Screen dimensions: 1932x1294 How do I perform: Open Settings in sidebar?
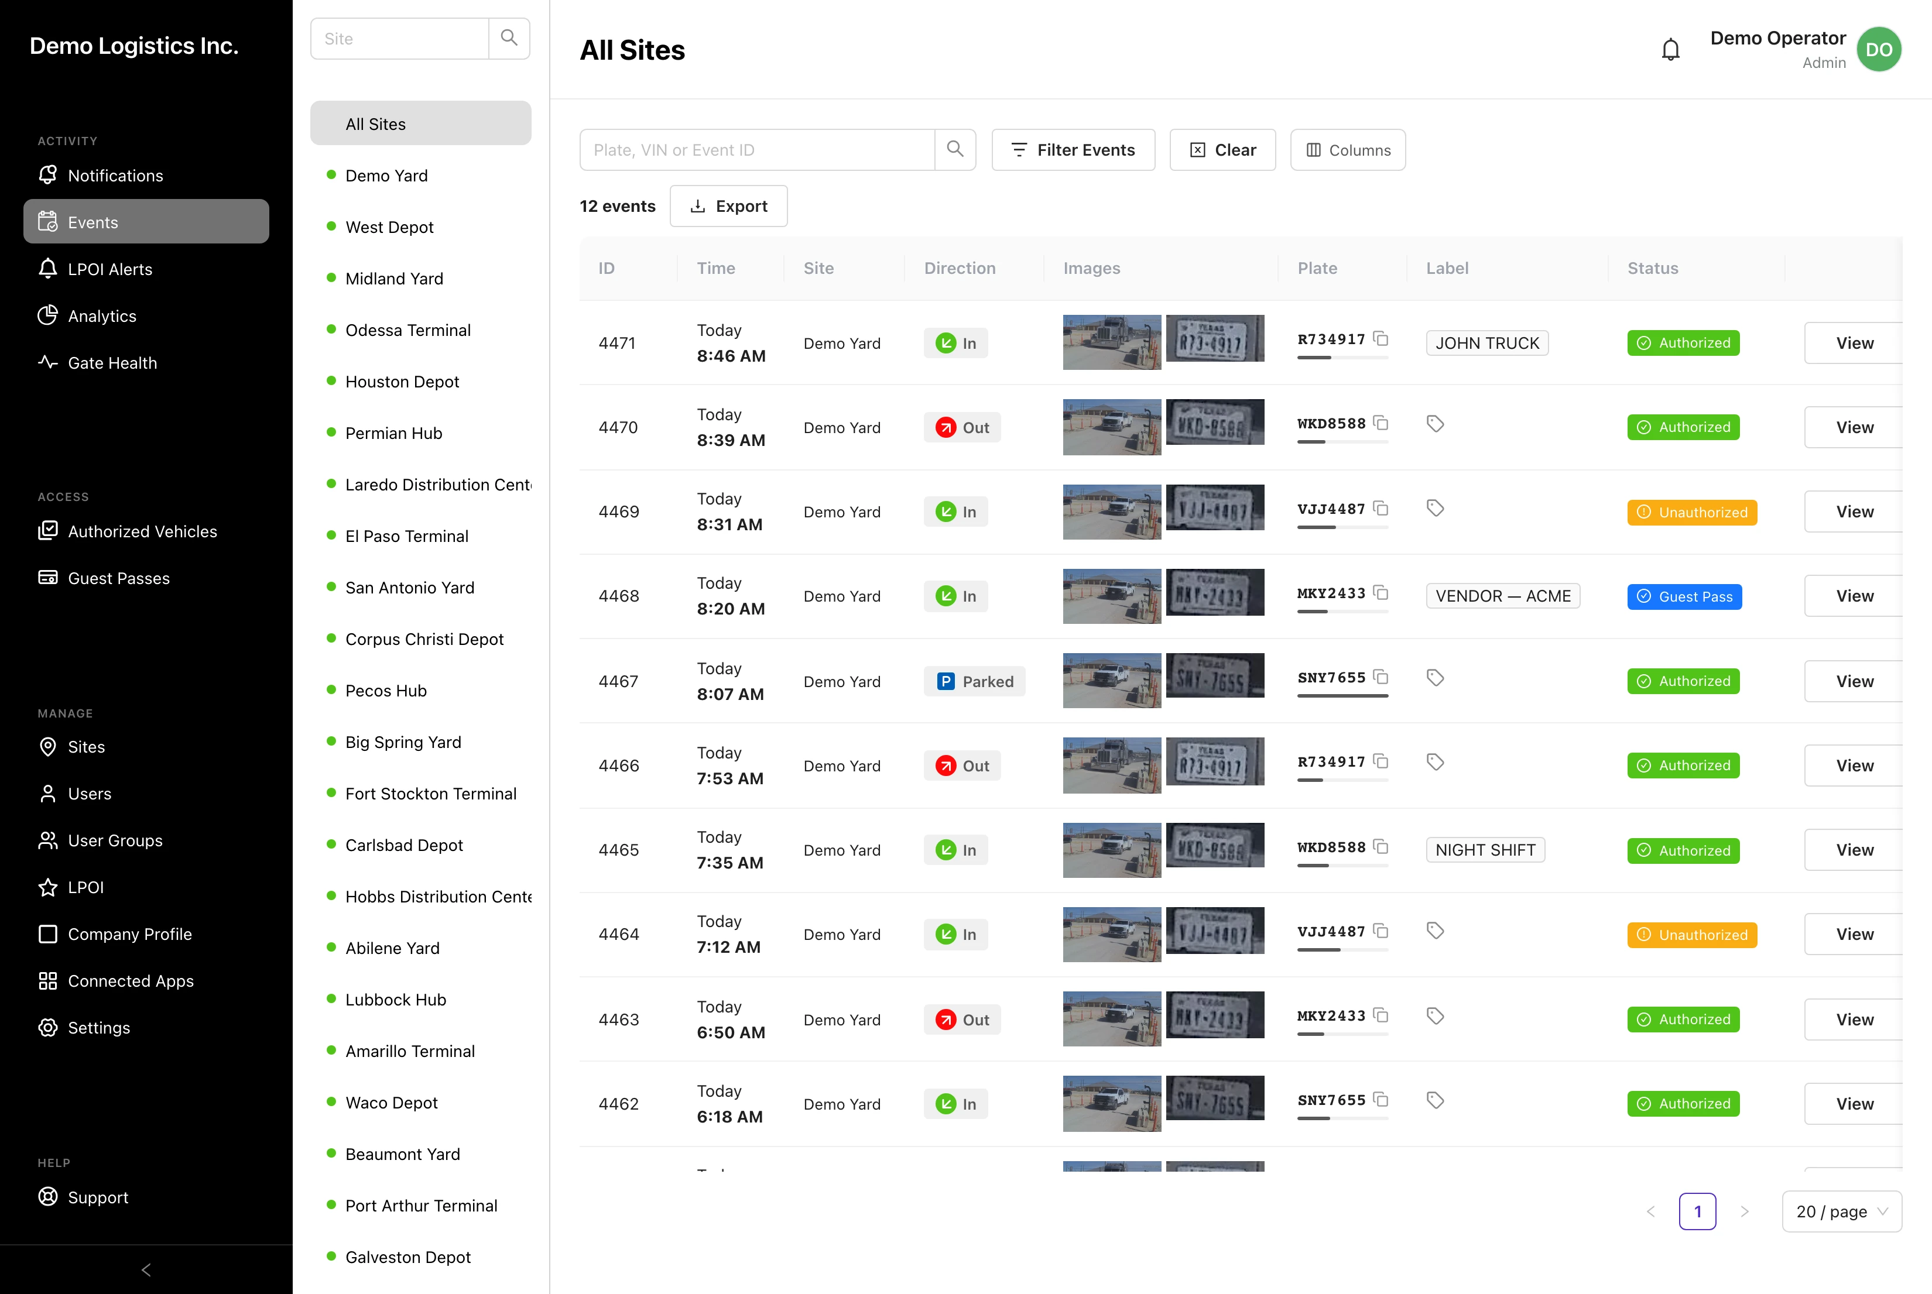(146, 1028)
